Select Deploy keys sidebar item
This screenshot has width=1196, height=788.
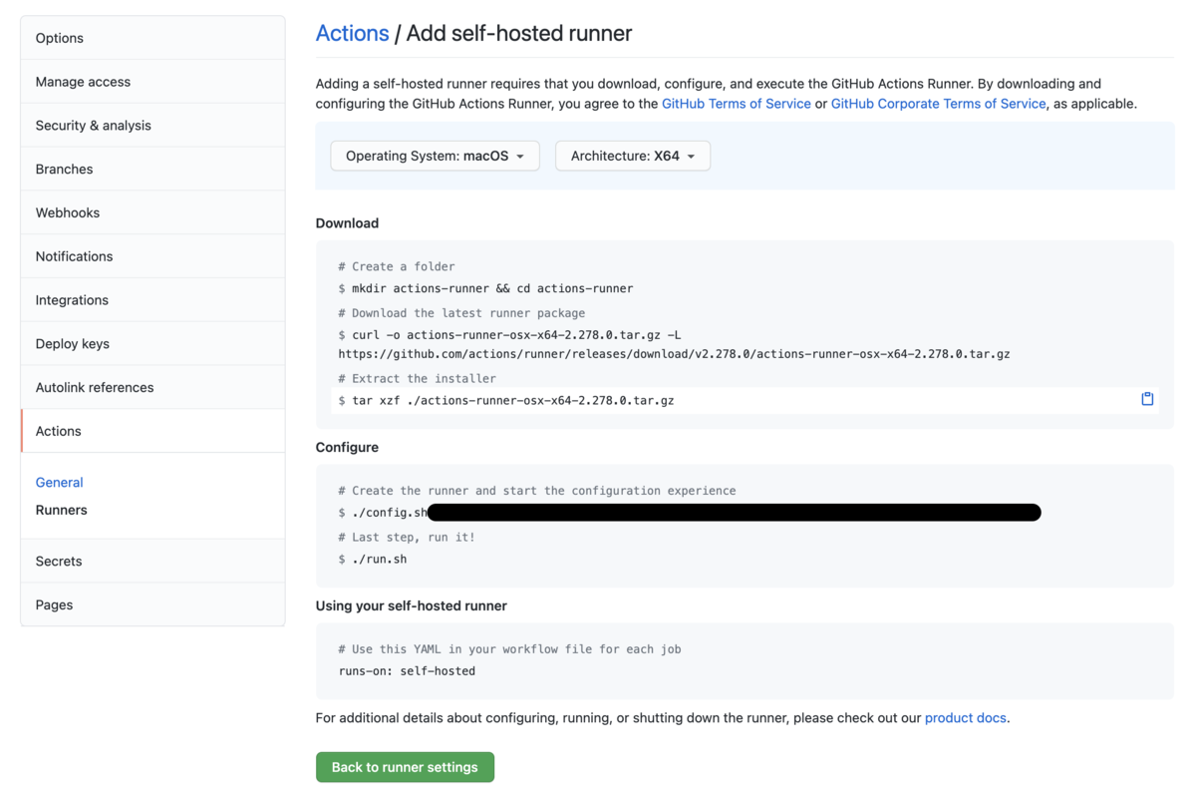(x=152, y=343)
